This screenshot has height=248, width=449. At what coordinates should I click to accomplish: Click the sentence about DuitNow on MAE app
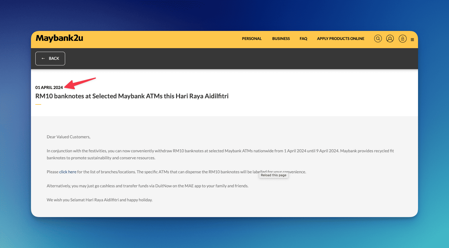click(148, 186)
